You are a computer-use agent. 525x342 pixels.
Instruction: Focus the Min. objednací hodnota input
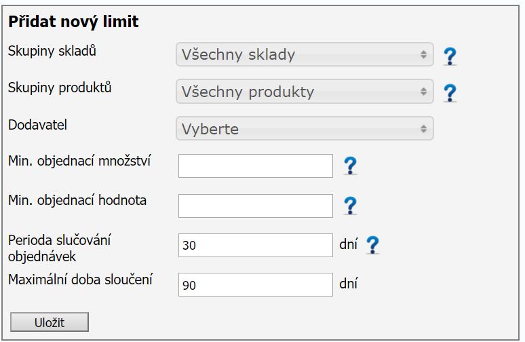(x=256, y=206)
